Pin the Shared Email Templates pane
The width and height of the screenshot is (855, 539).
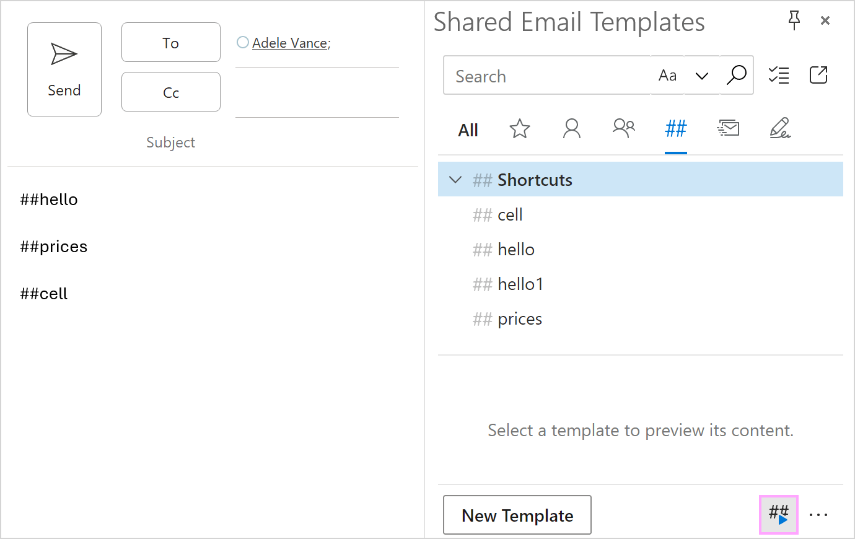[794, 20]
